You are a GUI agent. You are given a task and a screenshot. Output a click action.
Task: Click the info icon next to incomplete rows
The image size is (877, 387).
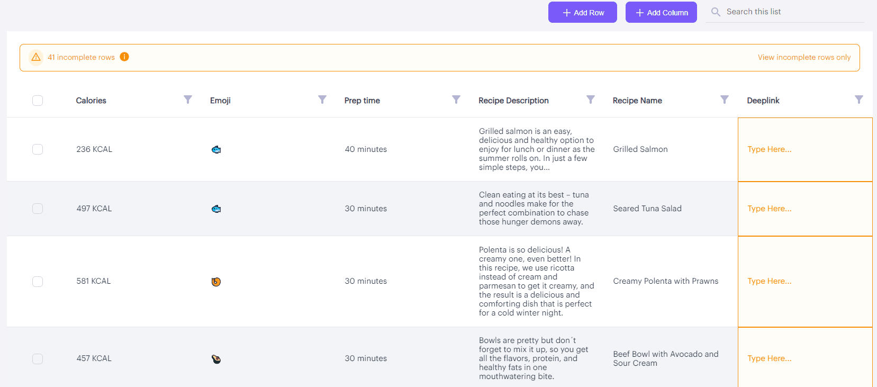(x=124, y=57)
